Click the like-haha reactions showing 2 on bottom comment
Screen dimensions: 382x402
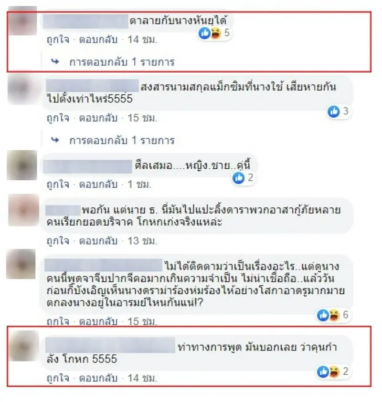(x=333, y=371)
